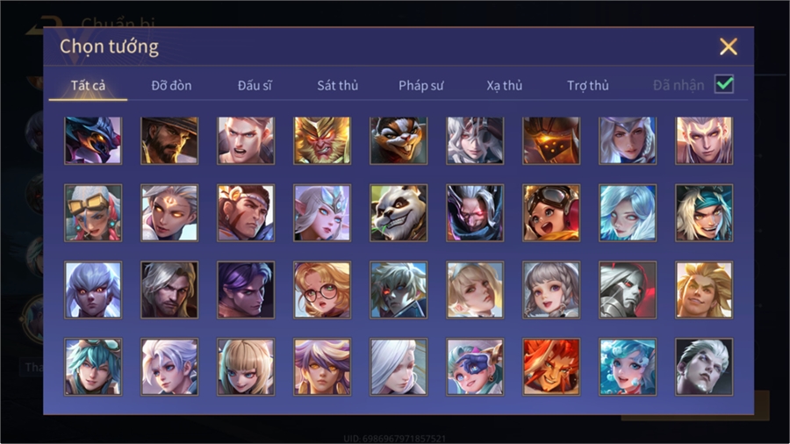Pick the mermaid girl with blue bubbles

click(x=628, y=367)
